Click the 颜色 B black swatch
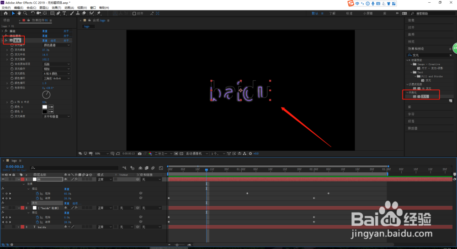Viewport: 457px width, 249px height. pyautogui.click(x=45, y=112)
